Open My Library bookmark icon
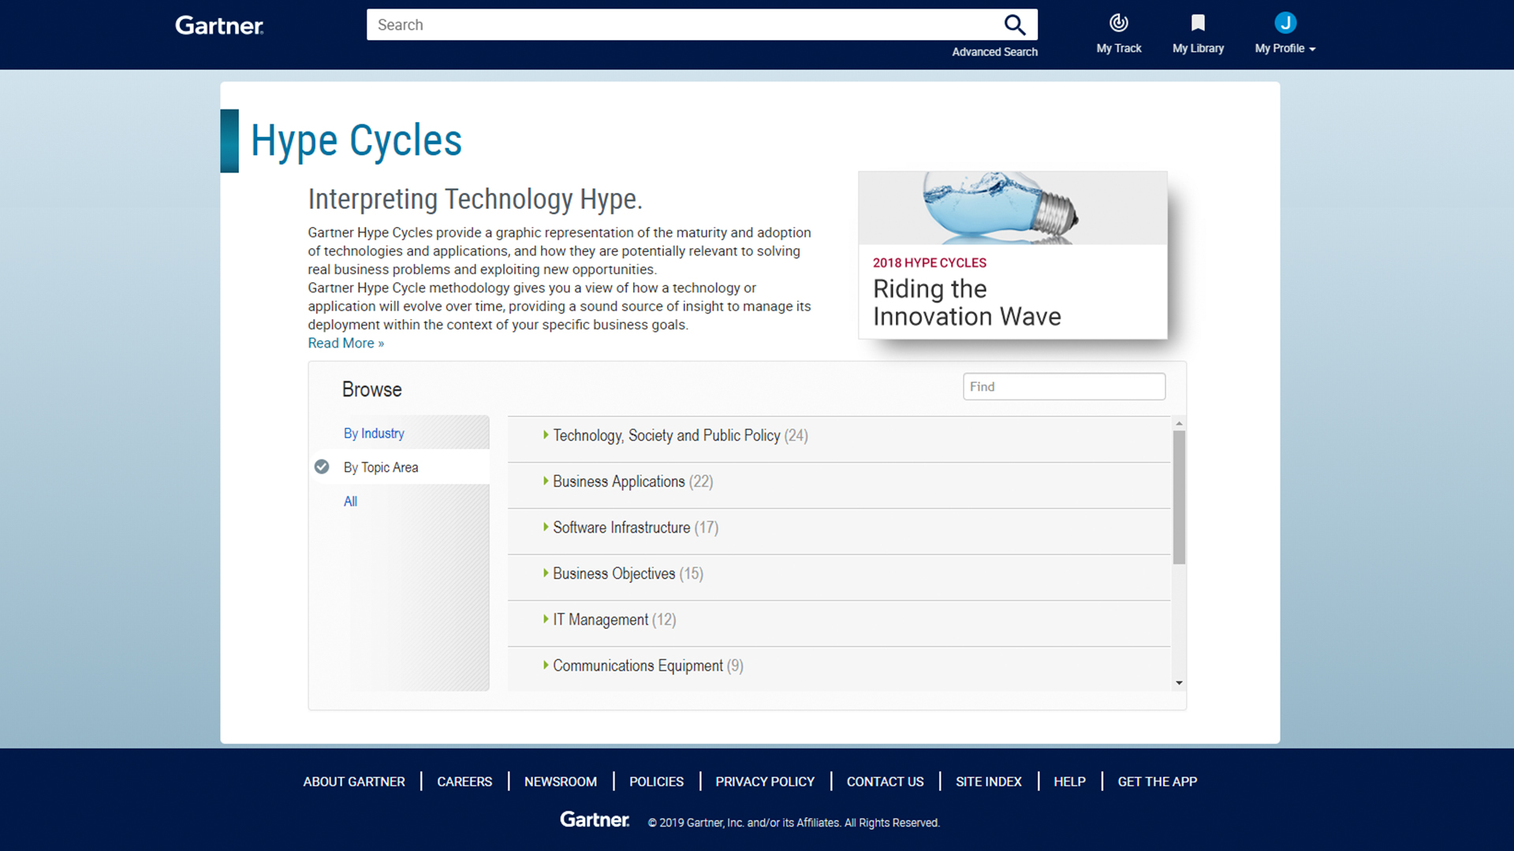Screen dimensions: 1514x851 click(1198, 23)
